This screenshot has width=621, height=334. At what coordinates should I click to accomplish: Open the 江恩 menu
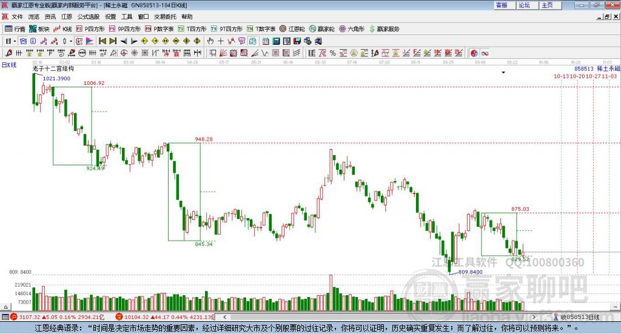(x=67, y=16)
